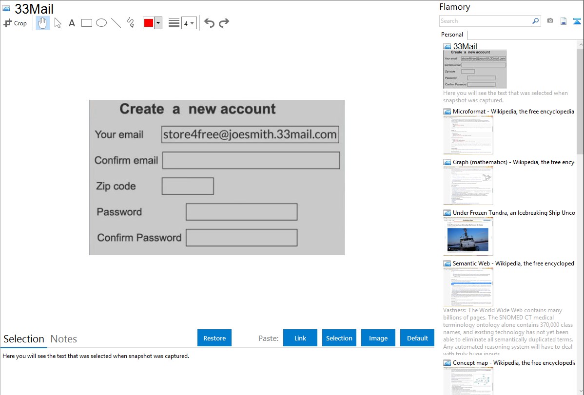Open the Concept map snapshot thumbnail
584x395 pixels.
pyautogui.click(x=468, y=381)
